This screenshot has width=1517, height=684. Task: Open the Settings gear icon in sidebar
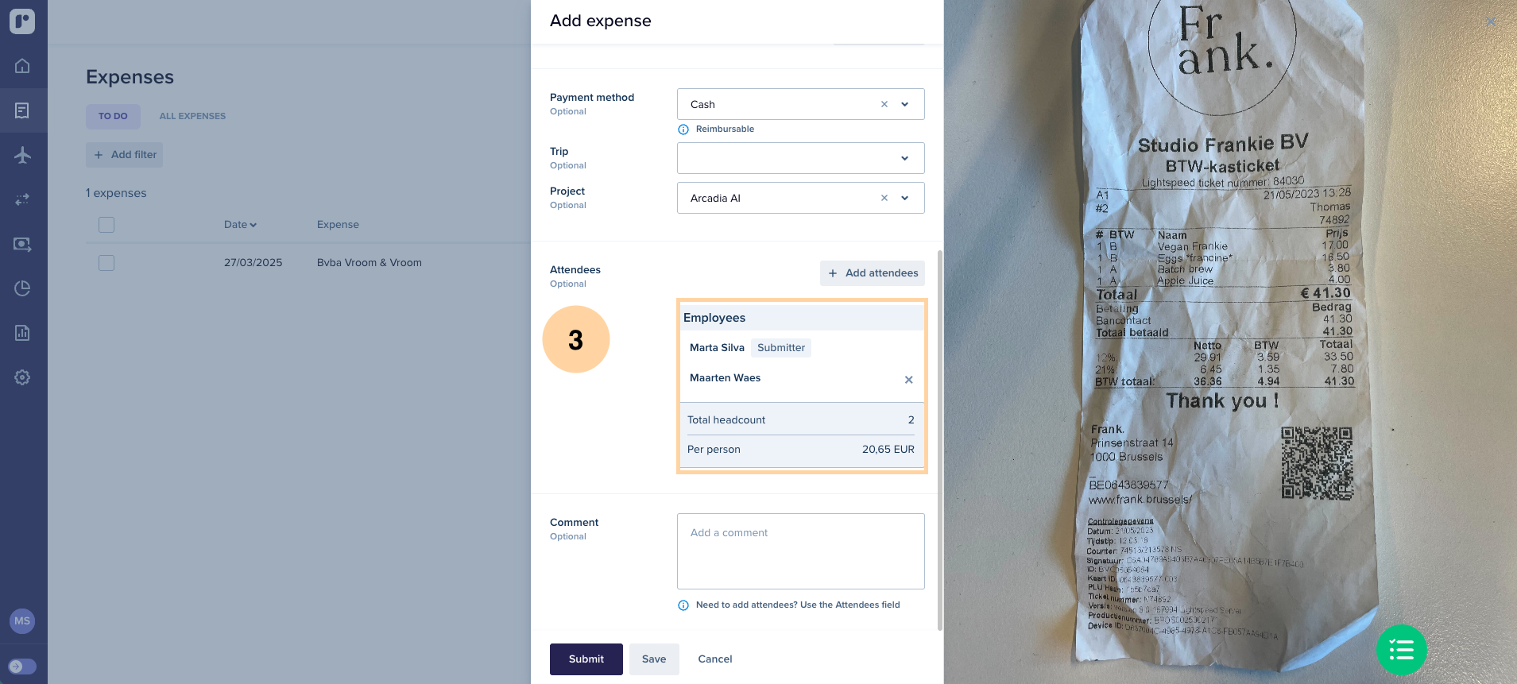click(x=22, y=377)
